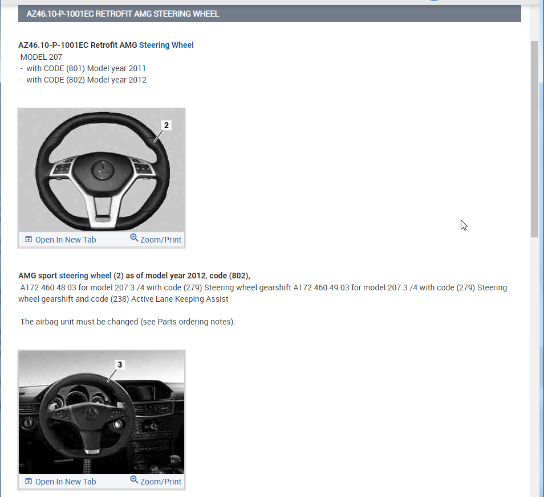This screenshot has width=544, height=497.
Task: Click the vertical scrollbar thumb on the right
Action: point(534,139)
